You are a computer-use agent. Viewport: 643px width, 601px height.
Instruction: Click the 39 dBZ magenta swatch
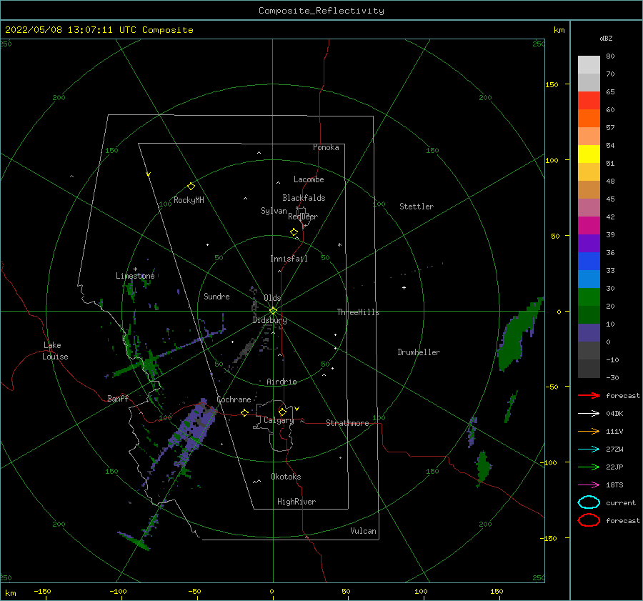(x=589, y=226)
